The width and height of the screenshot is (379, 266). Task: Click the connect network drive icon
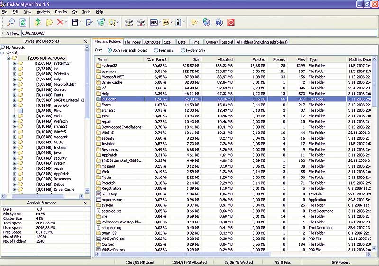coord(129,22)
